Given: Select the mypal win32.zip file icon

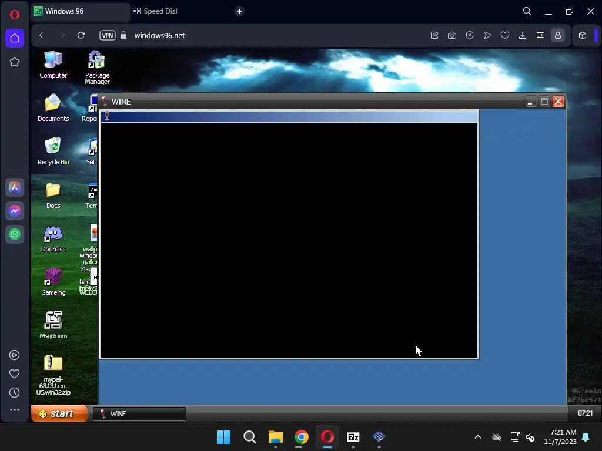Looking at the screenshot, I should pos(53,375).
